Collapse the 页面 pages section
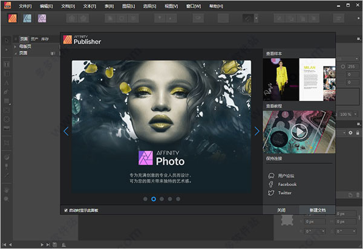 tap(15, 53)
